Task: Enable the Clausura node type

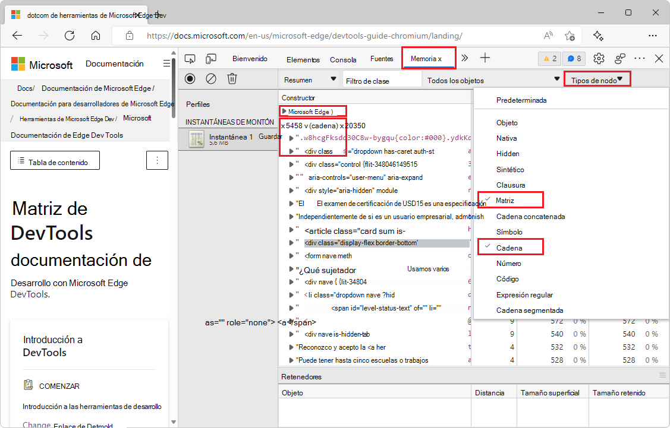Action: click(511, 185)
